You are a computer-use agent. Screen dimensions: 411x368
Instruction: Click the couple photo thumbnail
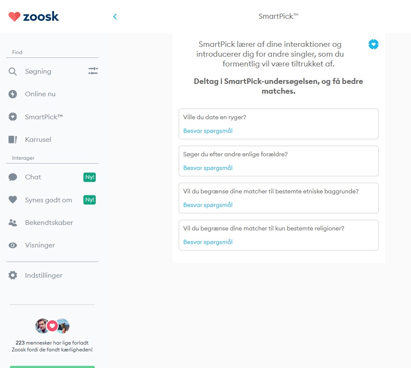[x=52, y=326]
